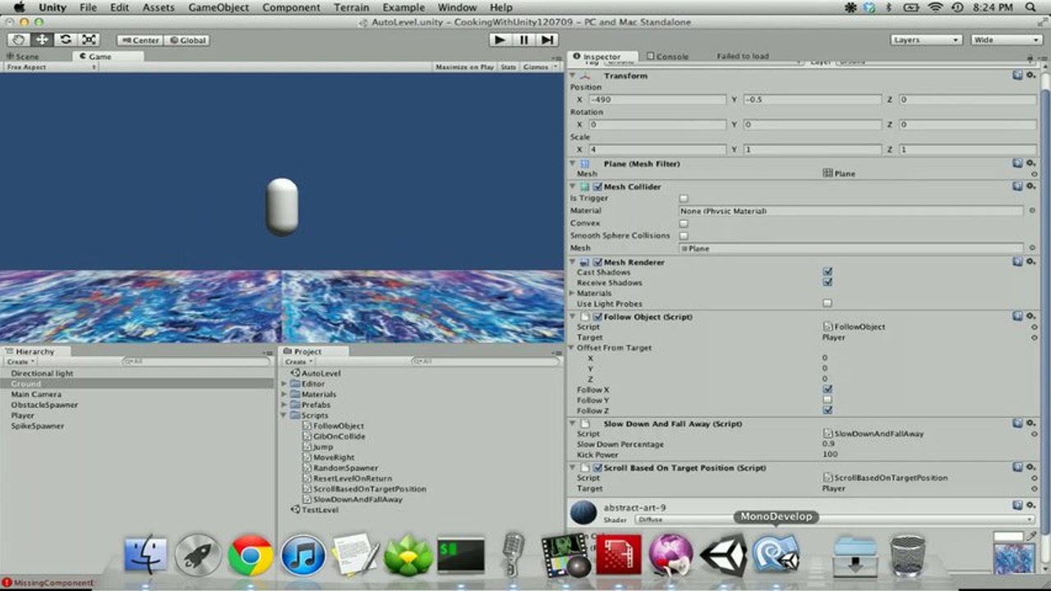Open the Terrain menu
Viewport: 1051px width, 591px height.
[351, 7]
